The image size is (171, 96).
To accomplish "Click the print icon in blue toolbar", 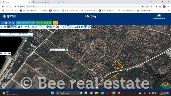I will pos(10,23).
